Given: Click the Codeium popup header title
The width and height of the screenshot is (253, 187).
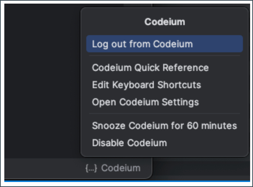Looking at the screenshot, I should pyautogui.click(x=165, y=22).
